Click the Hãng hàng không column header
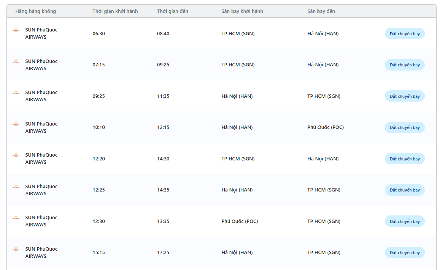Image resolution: width=440 pixels, height=270 pixels. click(x=36, y=11)
